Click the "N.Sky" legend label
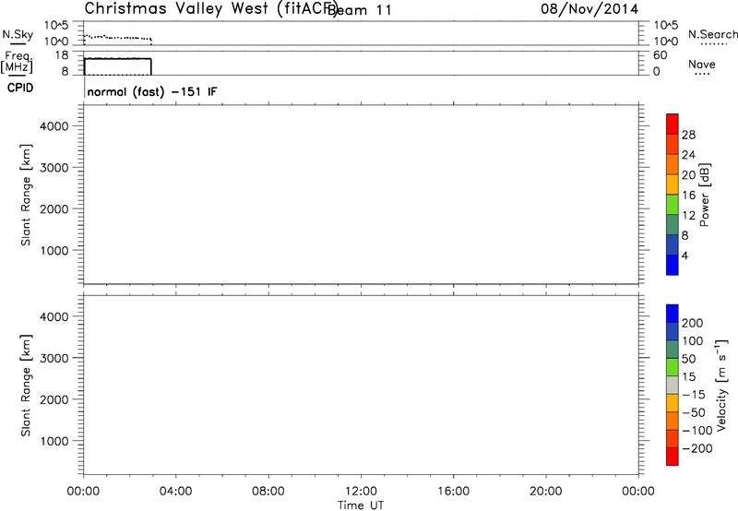Viewport: 738px width, 511px height. [18, 34]
